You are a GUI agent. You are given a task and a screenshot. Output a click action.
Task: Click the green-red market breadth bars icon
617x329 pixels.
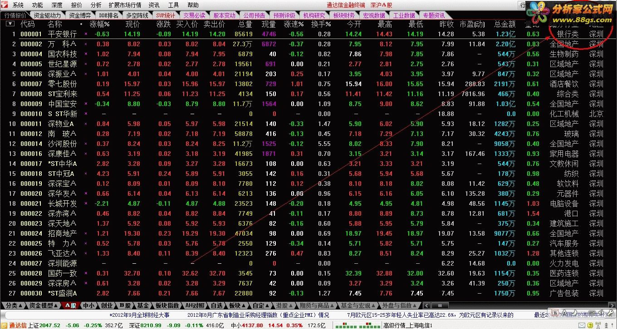[x=357, y=325]
